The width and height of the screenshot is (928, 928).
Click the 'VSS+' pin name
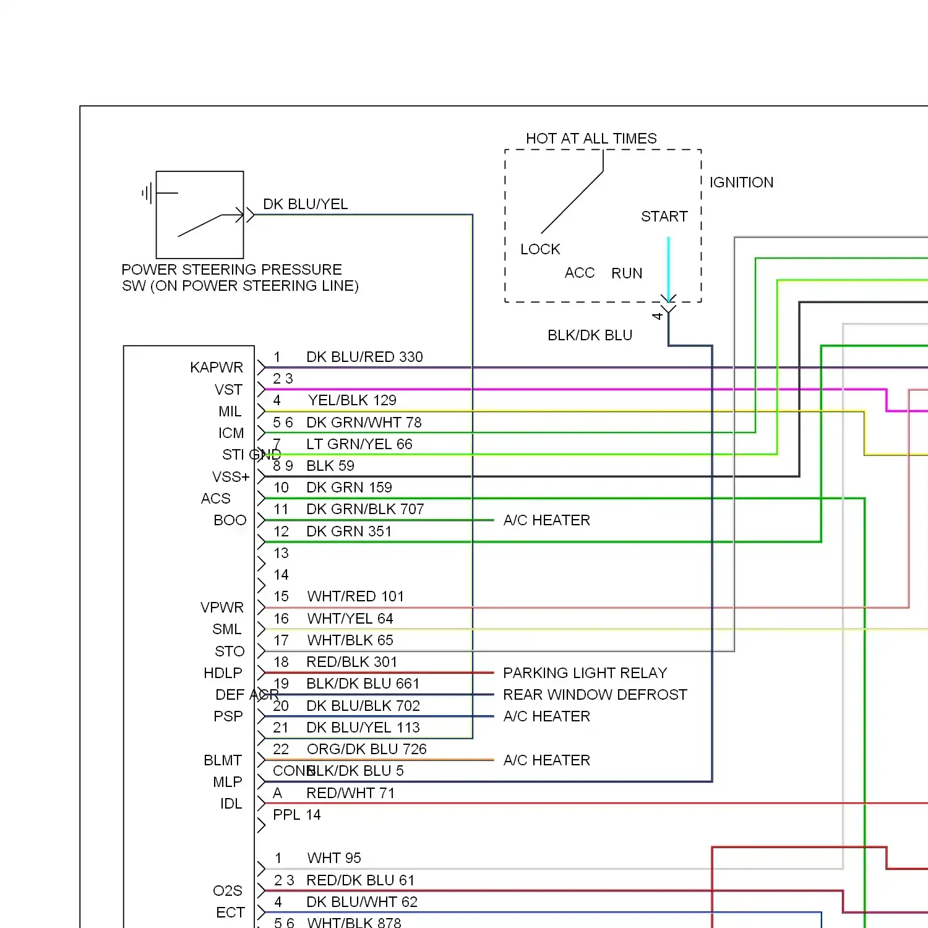coord(231,477)
